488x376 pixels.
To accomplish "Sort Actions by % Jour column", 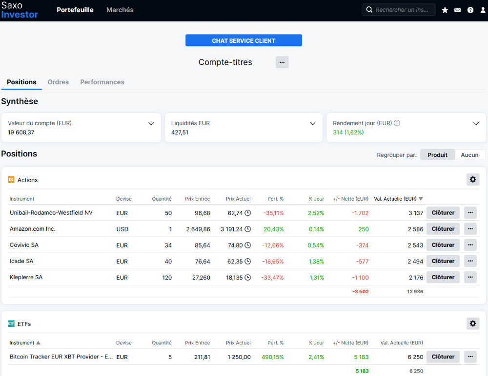I will pyautogui.click(x=316, y=199).
